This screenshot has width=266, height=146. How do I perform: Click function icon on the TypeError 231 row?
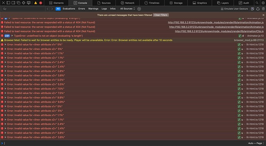240,36
